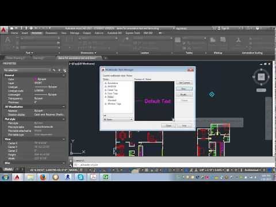Open the No selection dropdown in Properties
The height and width of the screenshot is (207, 276).
coord(27,70)
